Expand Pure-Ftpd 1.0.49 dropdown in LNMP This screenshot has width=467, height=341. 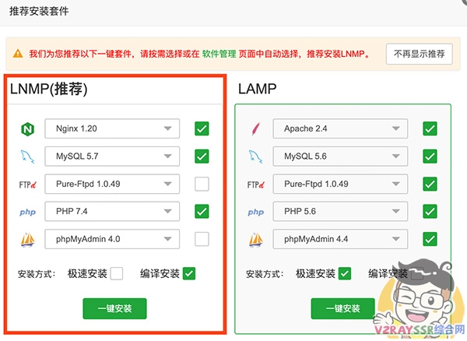pyautogui.click(x=112, y=184)
